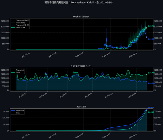Click left-axis '$30.00B' label on cumulative chart

pyautogui.click(x=6, y=111)
